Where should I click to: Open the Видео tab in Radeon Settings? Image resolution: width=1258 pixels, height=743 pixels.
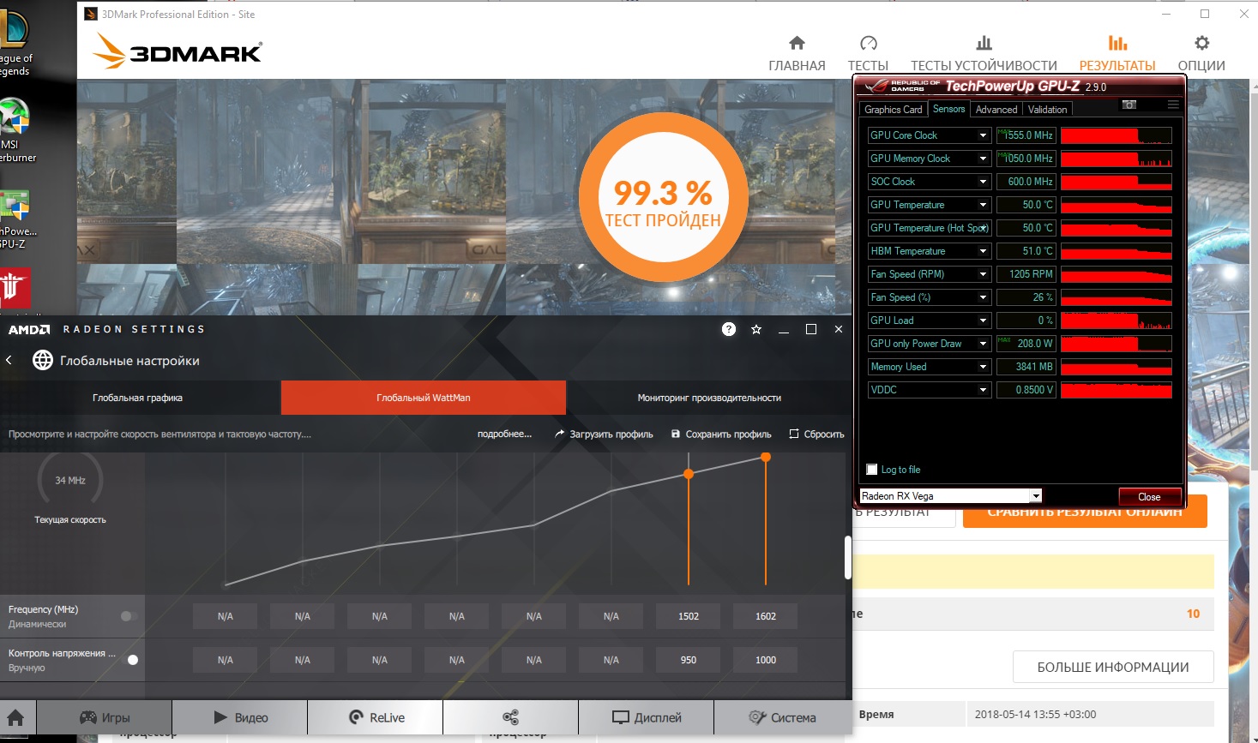click(240, 717)
